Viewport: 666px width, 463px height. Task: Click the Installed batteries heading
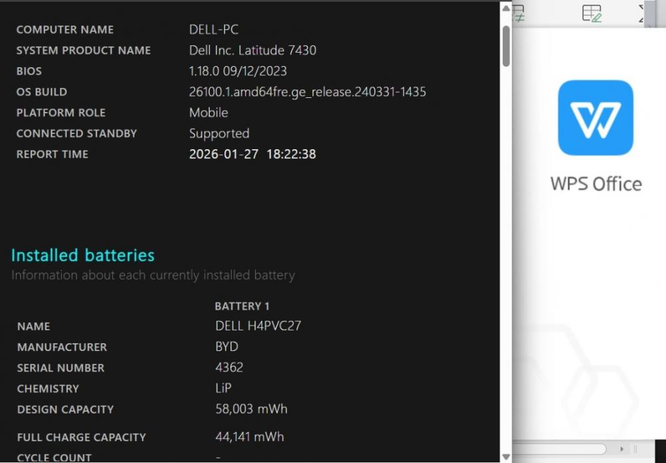[x=83, y=255]
